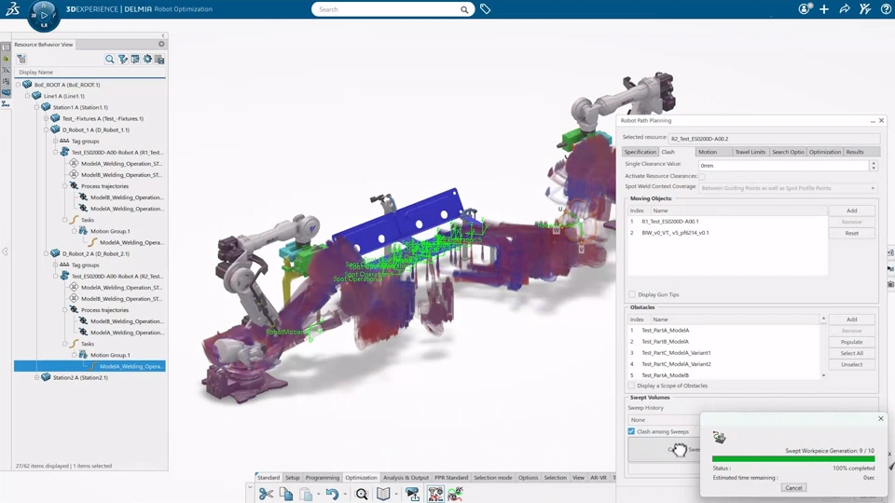Click Populate button for Obstacles
This screenshot has height=503, width=895.
[851, 342]
